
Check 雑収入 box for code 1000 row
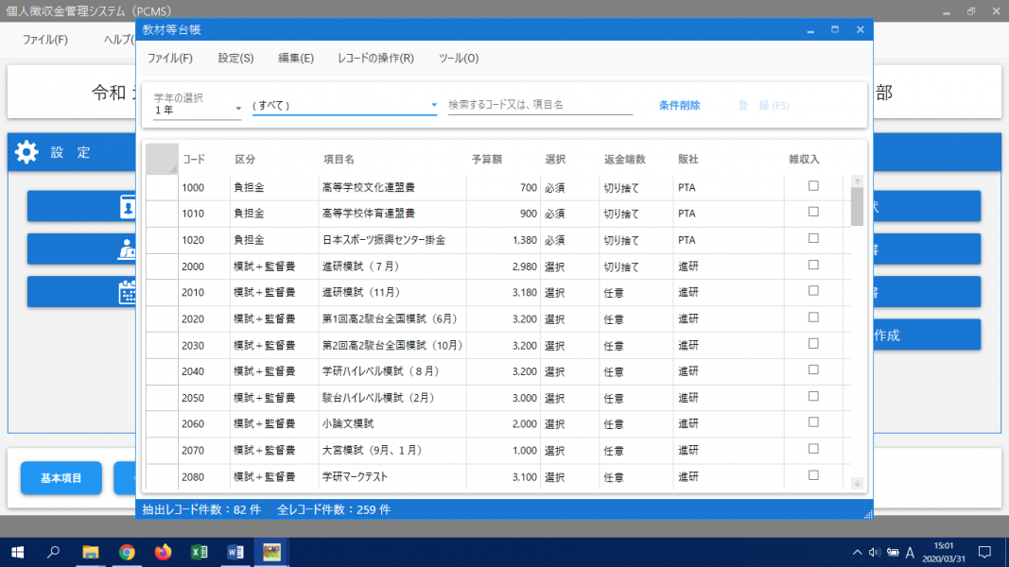pos(812,186)
